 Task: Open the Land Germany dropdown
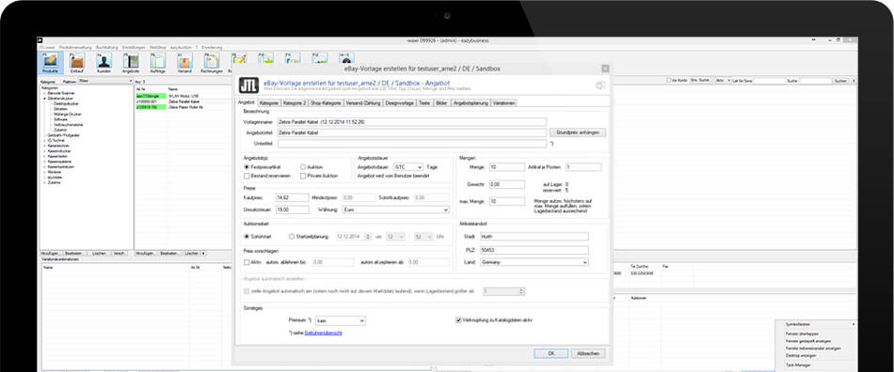click(534, 262)
